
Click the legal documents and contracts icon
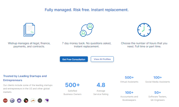[29, 30]
